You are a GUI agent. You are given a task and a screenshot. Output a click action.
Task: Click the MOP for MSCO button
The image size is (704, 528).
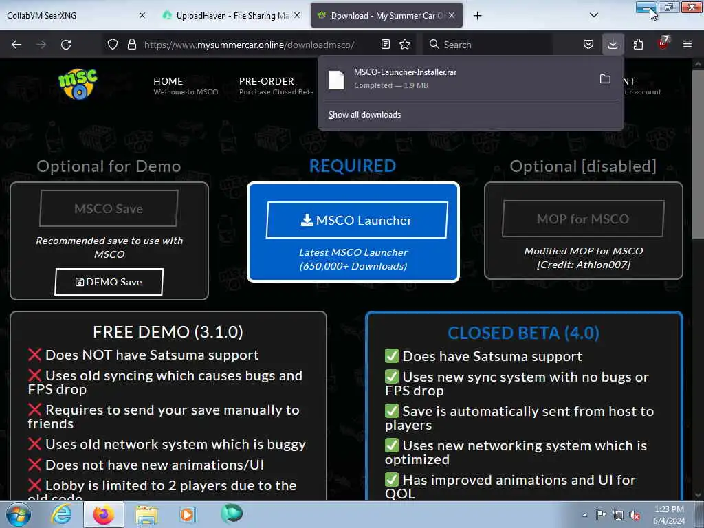point(583,219)
